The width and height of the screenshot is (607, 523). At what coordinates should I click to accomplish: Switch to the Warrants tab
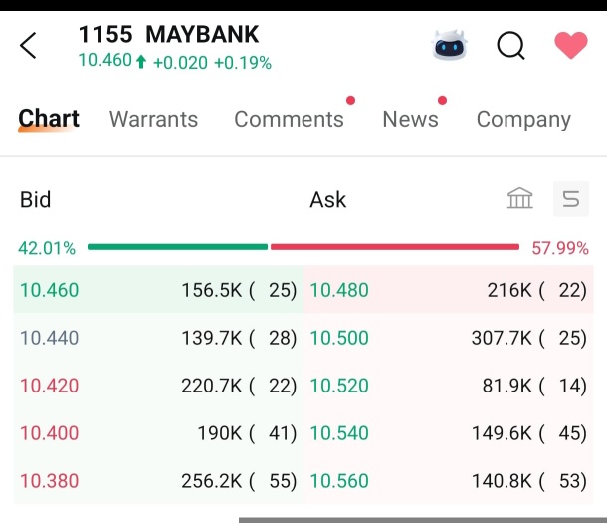pos(153,119)
